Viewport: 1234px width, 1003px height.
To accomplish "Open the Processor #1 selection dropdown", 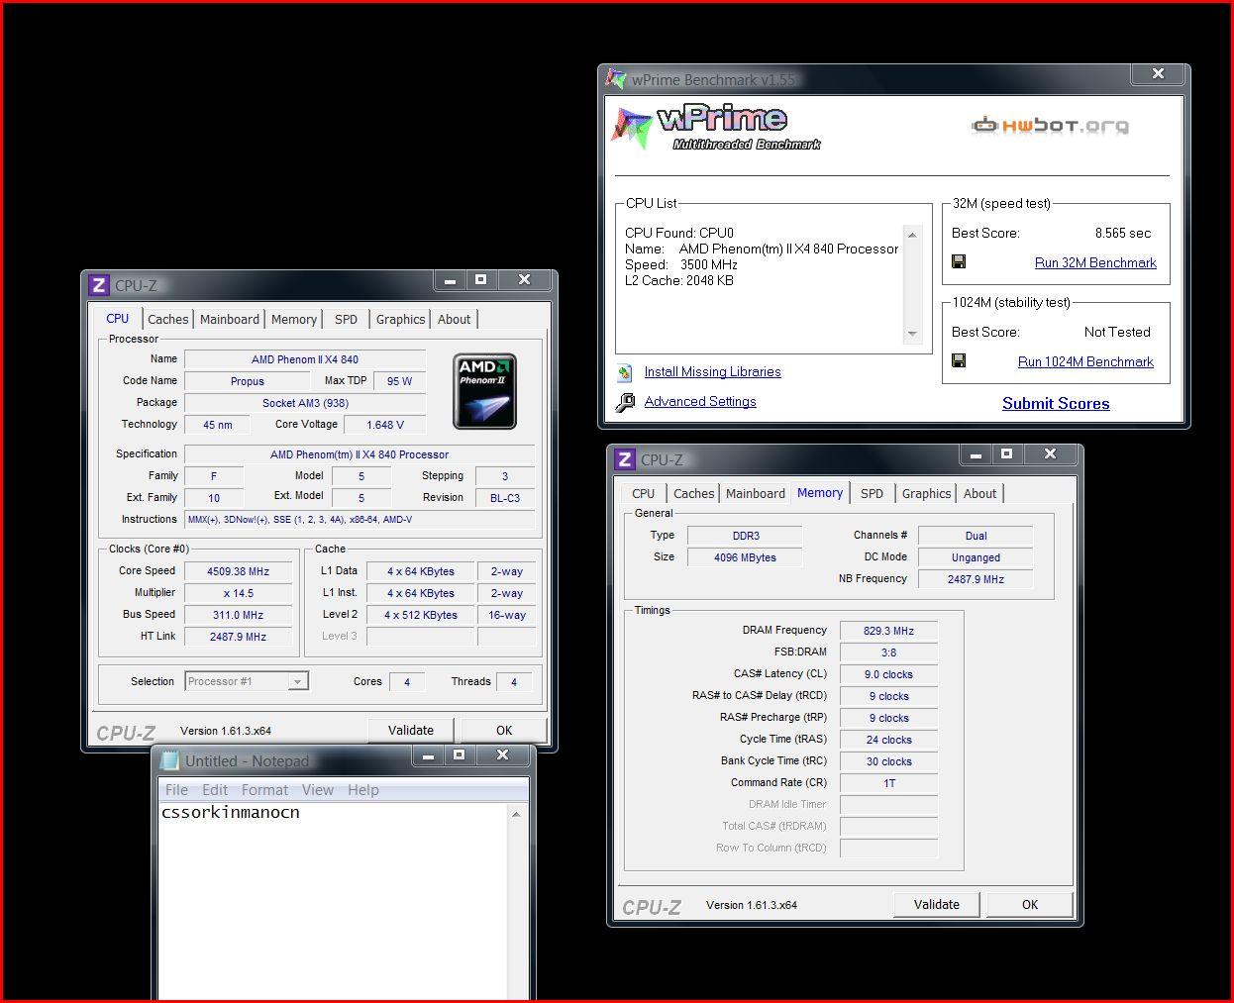I will (296, 681).
